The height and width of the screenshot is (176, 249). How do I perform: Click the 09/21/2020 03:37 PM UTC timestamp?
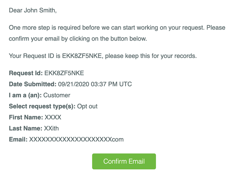(95, 84)
